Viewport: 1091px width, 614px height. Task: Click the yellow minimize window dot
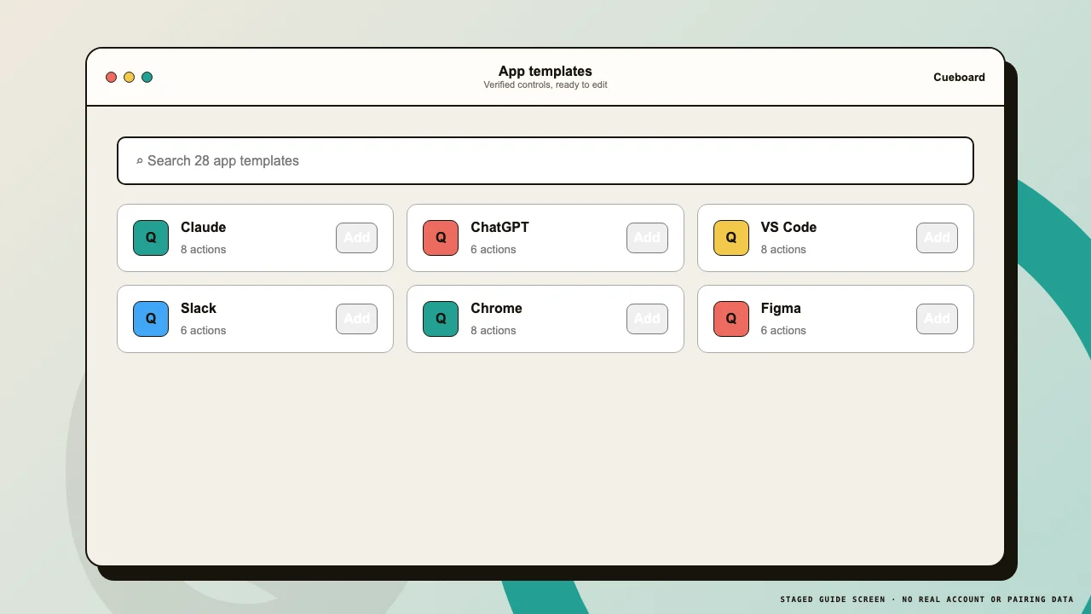tap(129, 78)
